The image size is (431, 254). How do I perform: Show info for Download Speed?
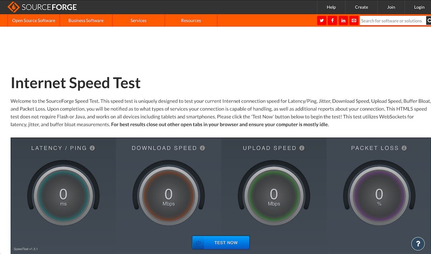coord(202,148)
